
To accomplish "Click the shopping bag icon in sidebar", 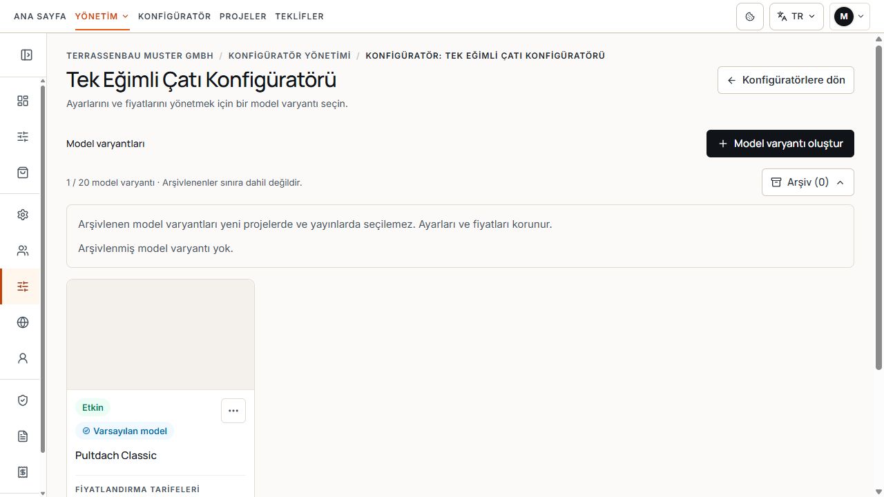I will (23, 173).
